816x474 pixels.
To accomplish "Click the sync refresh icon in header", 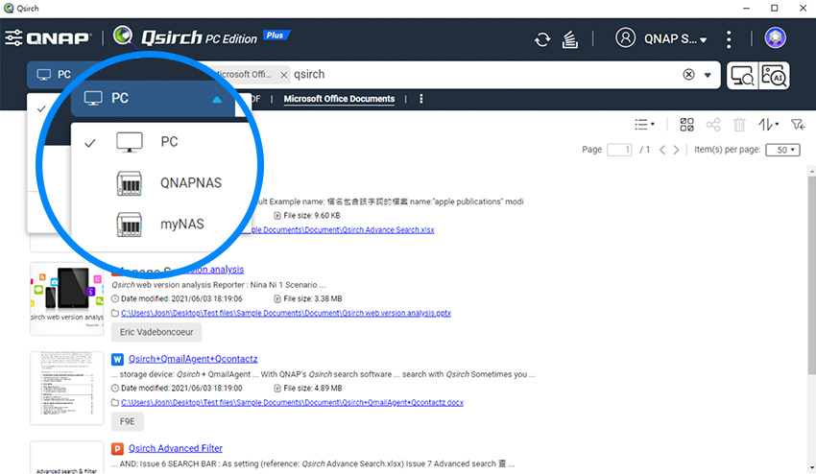I will pyautogui.click(x=543, y=39).
